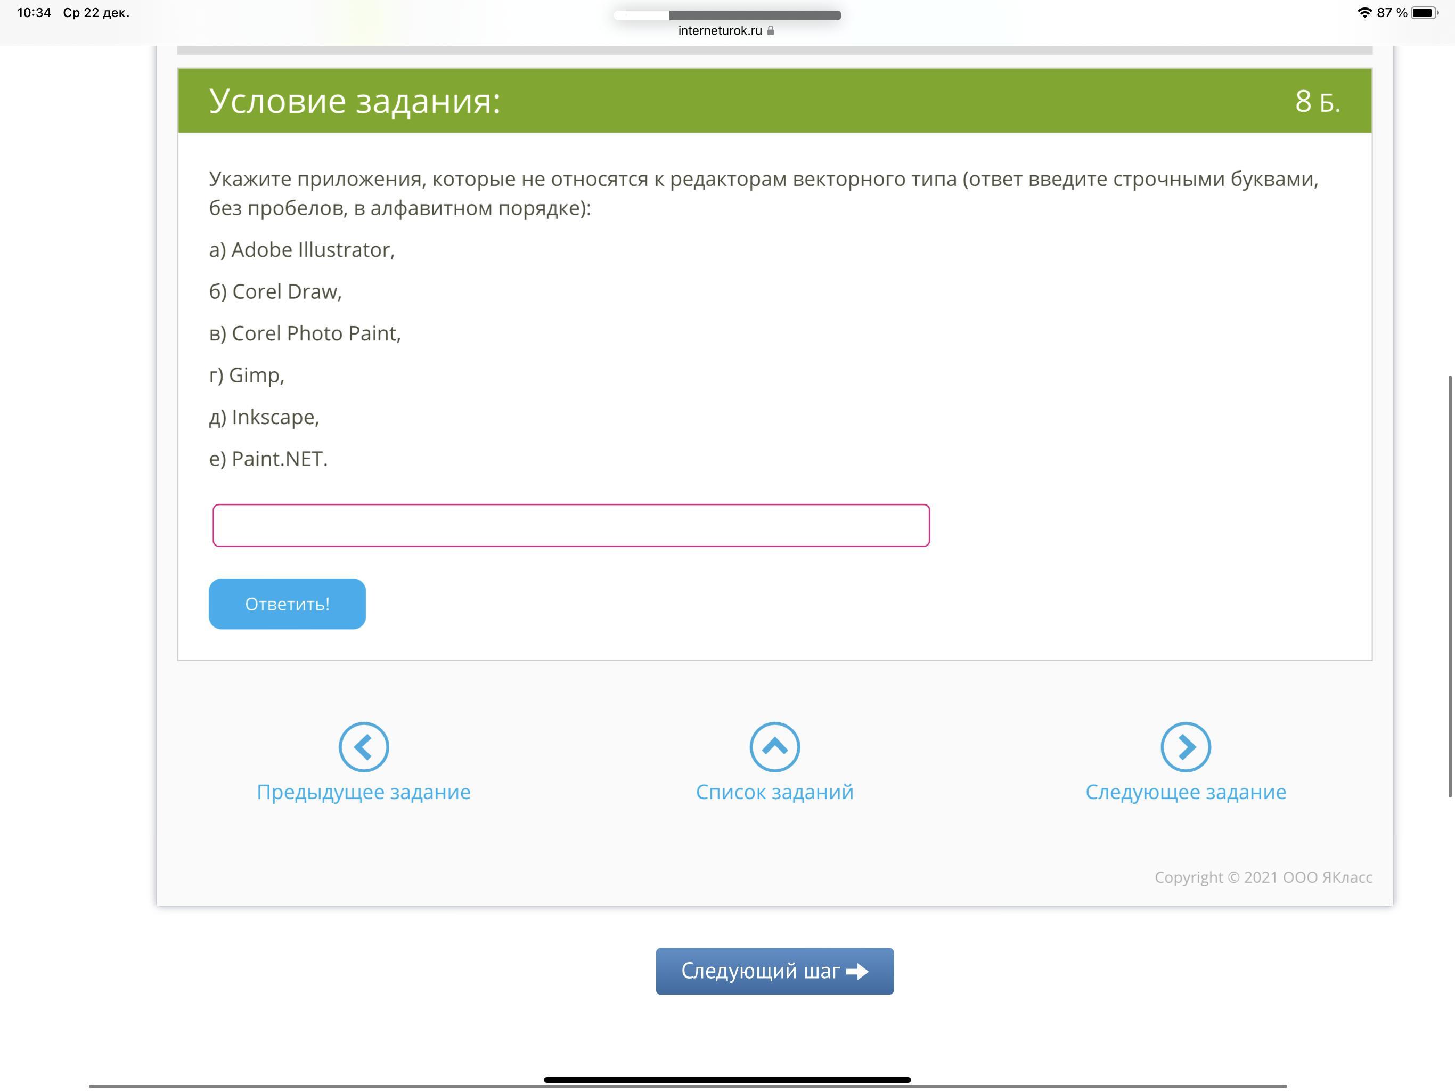Click the page loading progress bar

pyautogui.click(x=727, y=15)
